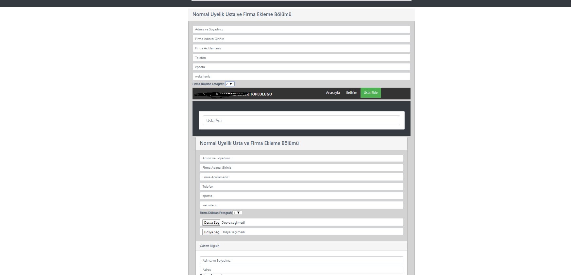Viewport: 571px width, 276px height.
Task: Click the first Dosya Seç button
Action: click(211, 223)
